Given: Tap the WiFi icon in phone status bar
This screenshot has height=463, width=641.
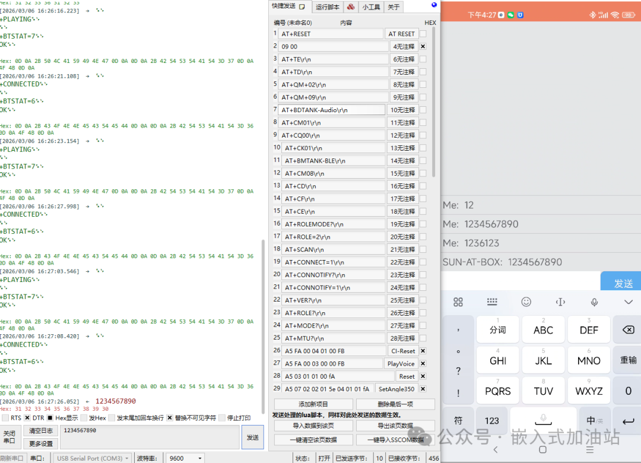Looking at the screenshot, I should (615, 15).
